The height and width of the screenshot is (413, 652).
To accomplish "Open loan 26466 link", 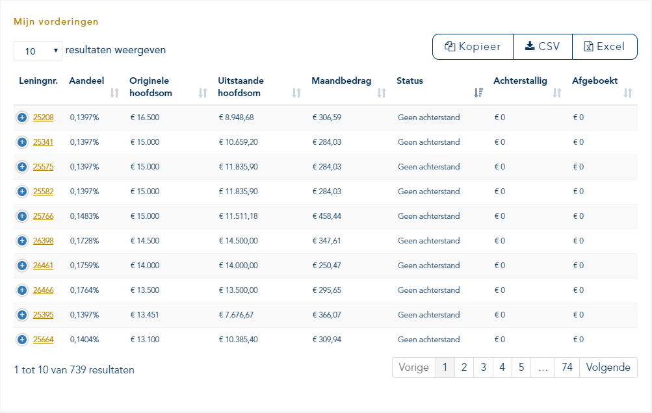I will [44, 290].
